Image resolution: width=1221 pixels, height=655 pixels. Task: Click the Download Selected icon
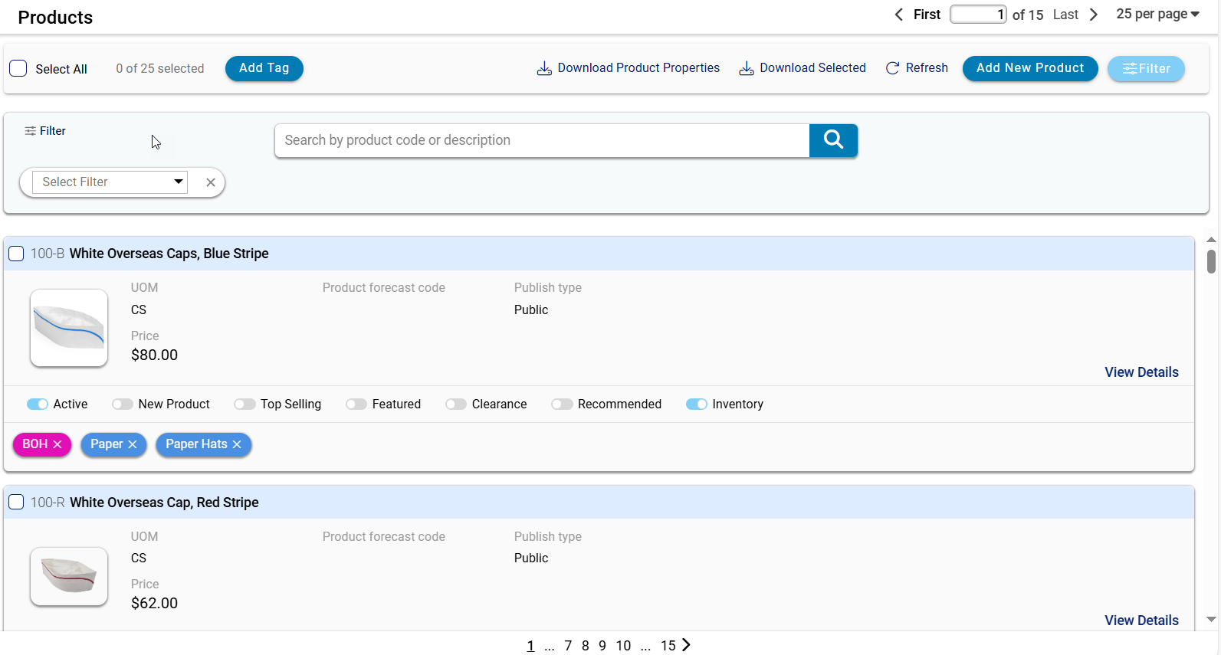tap(746, 68)
